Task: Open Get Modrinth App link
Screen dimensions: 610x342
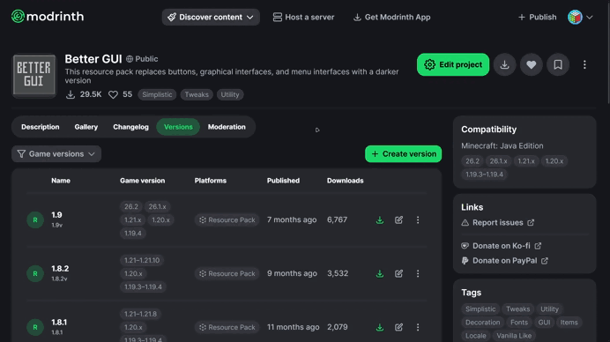Action: click(391, 17)
